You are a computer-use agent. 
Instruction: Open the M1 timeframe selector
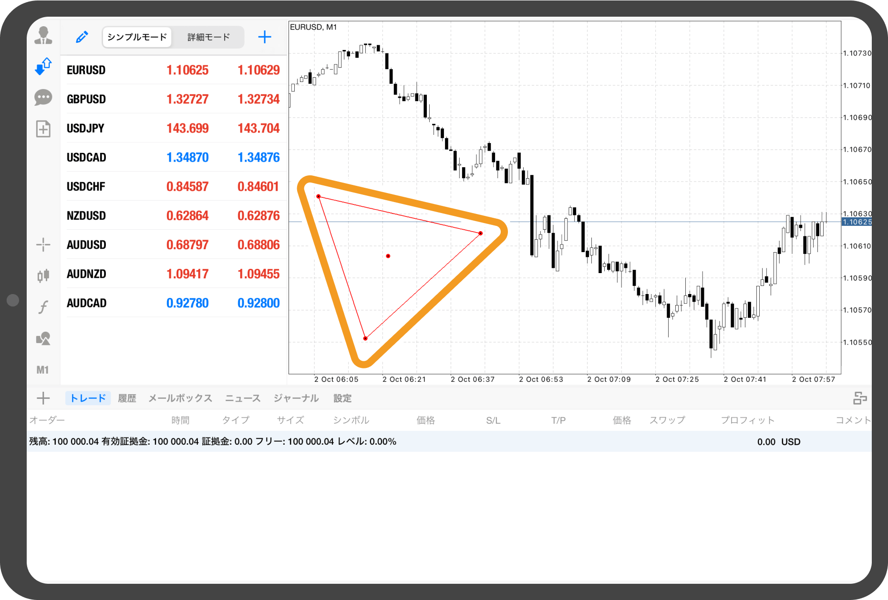point(43,370)
